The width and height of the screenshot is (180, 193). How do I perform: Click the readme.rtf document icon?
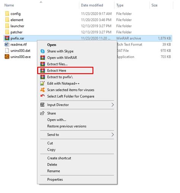[x=7, y=44]
